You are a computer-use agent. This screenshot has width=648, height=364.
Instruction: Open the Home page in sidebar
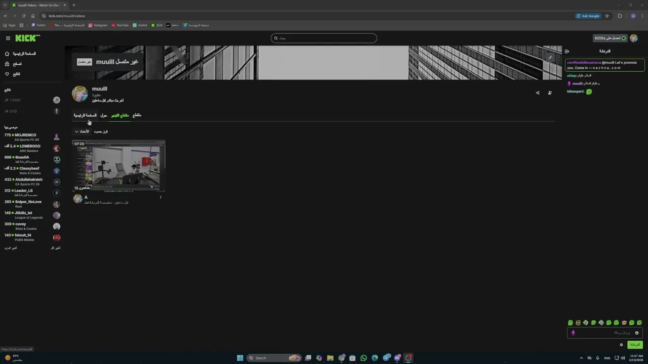[20, 54]
